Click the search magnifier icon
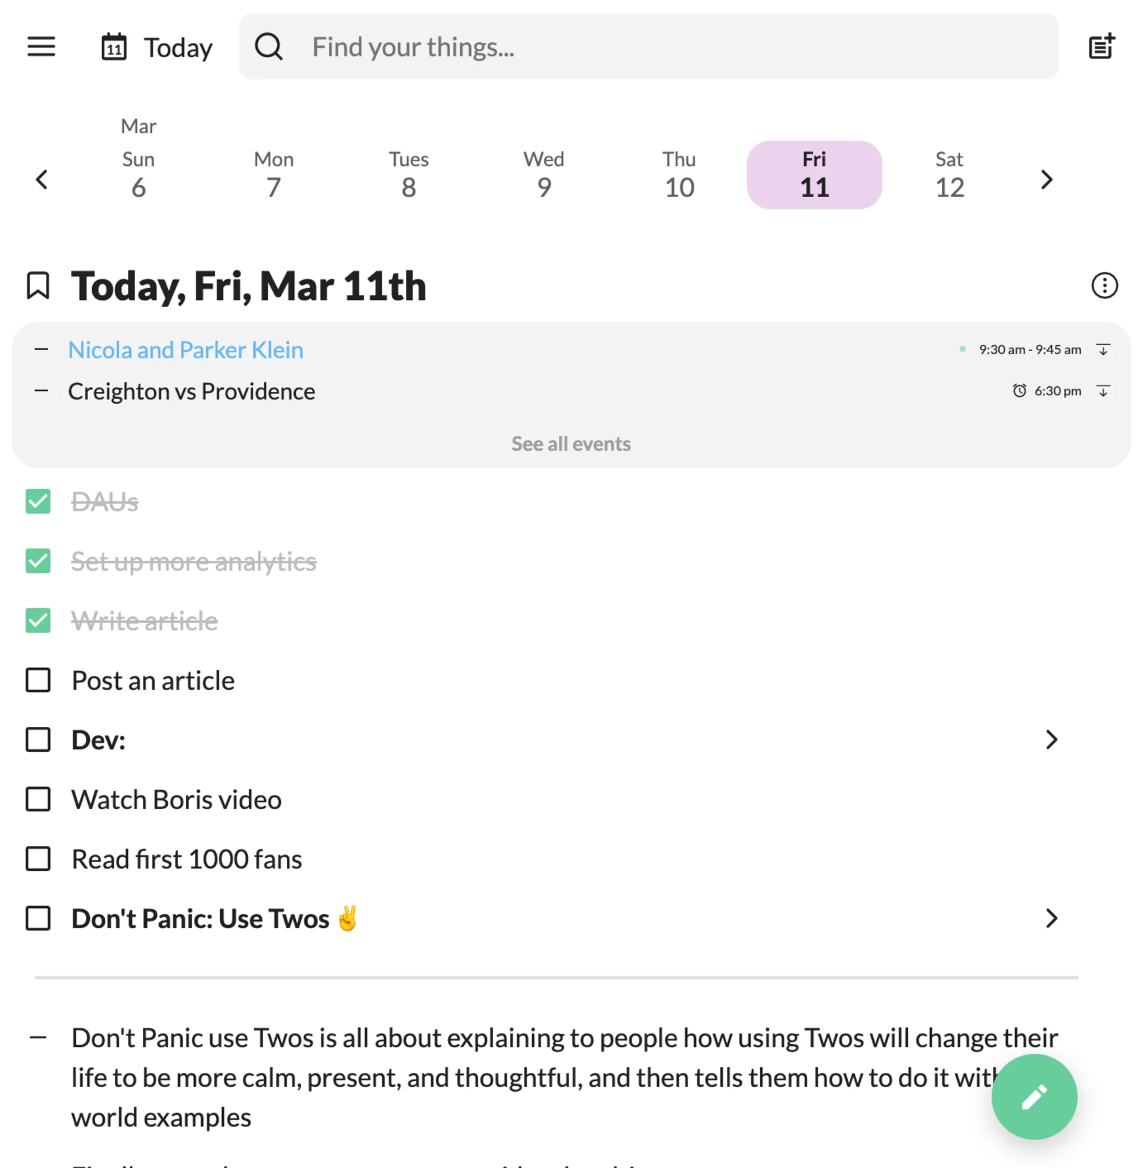This screenshot has height=1168, width=1143. 269,47
